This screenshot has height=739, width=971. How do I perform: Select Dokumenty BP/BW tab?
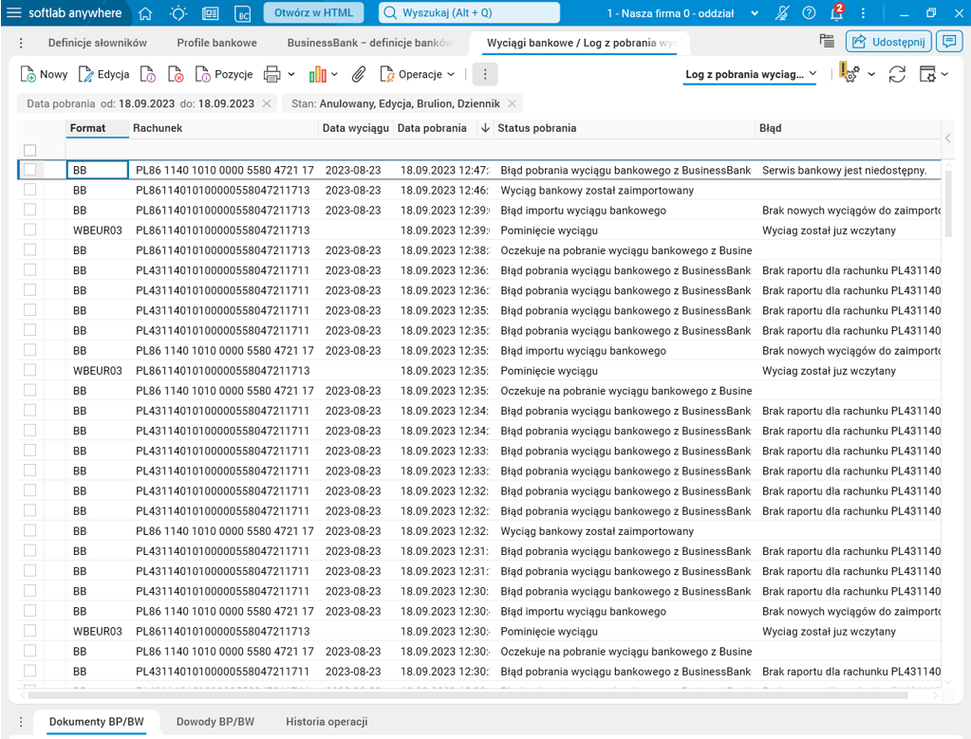[x=97, y=722]
